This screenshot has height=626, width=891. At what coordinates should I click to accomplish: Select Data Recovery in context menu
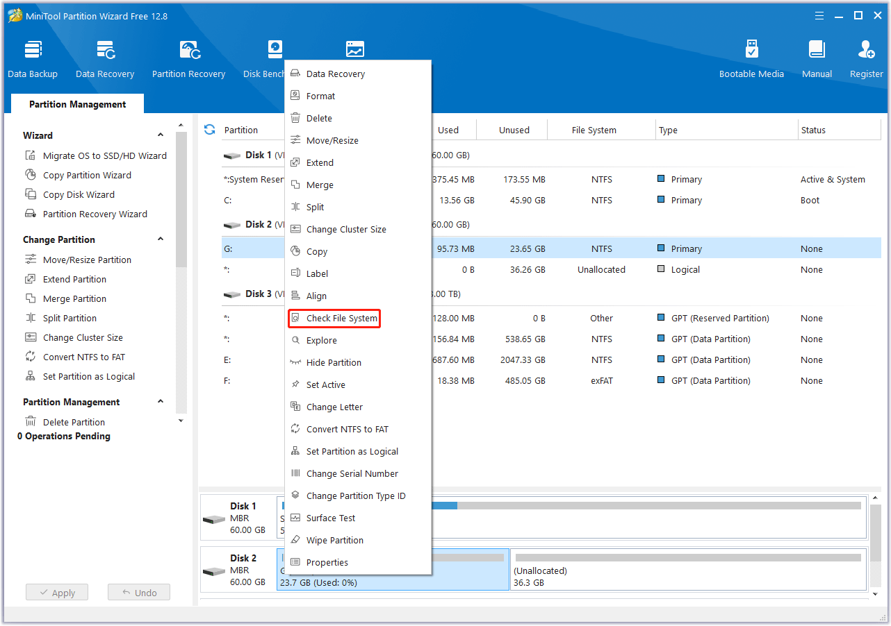[358, 74]
